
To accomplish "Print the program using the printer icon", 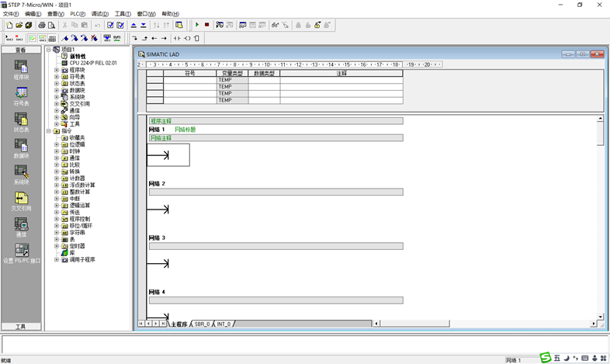I will 42,26.
